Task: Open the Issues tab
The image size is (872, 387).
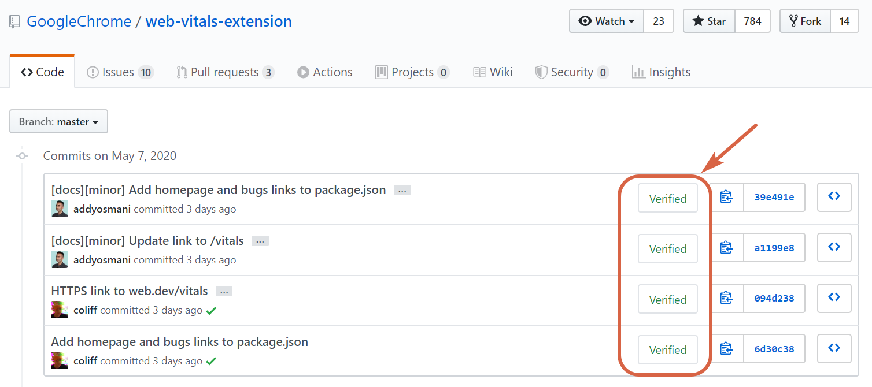Action: point(120,72)
